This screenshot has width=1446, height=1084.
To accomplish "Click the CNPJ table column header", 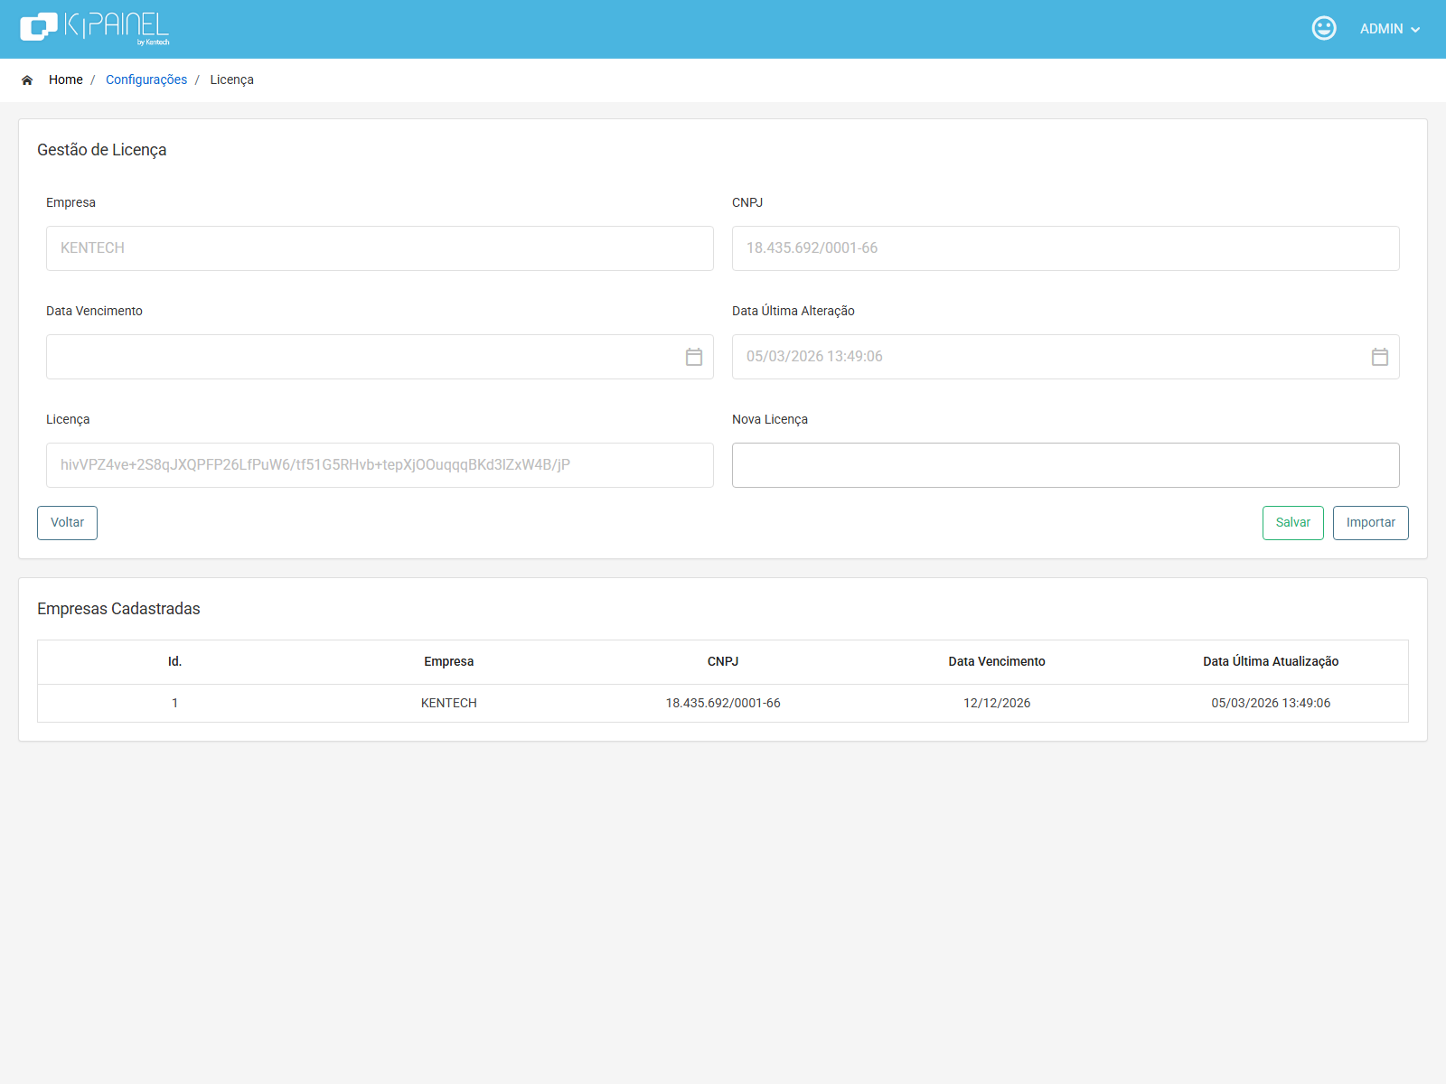I will tap(723, 662).
